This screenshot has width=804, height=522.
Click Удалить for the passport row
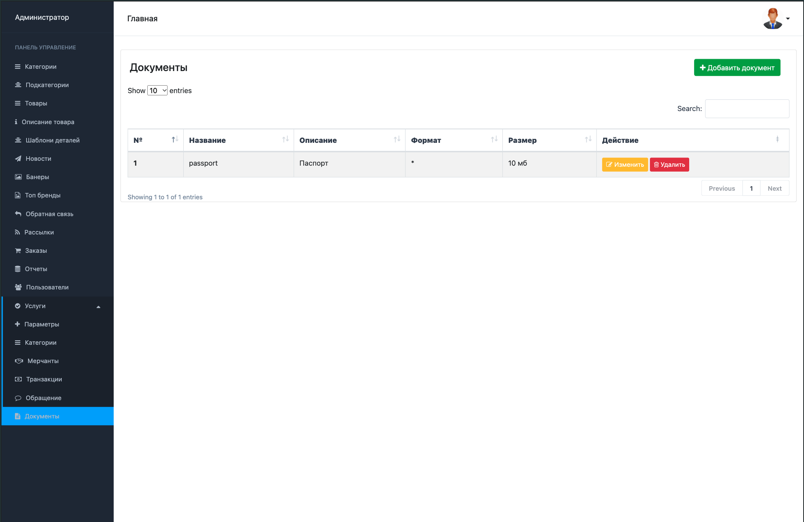click(x=669, y=165)
